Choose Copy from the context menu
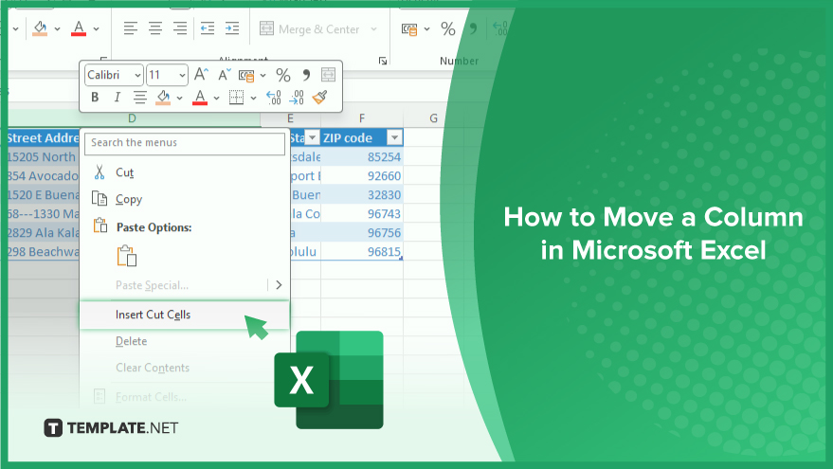 184,199
